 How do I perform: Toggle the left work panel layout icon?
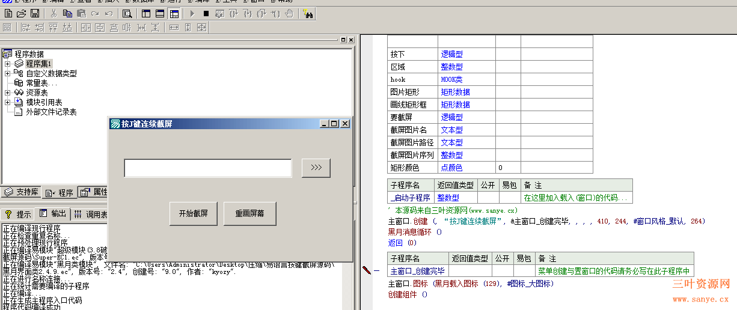click(x=146, y=13)
